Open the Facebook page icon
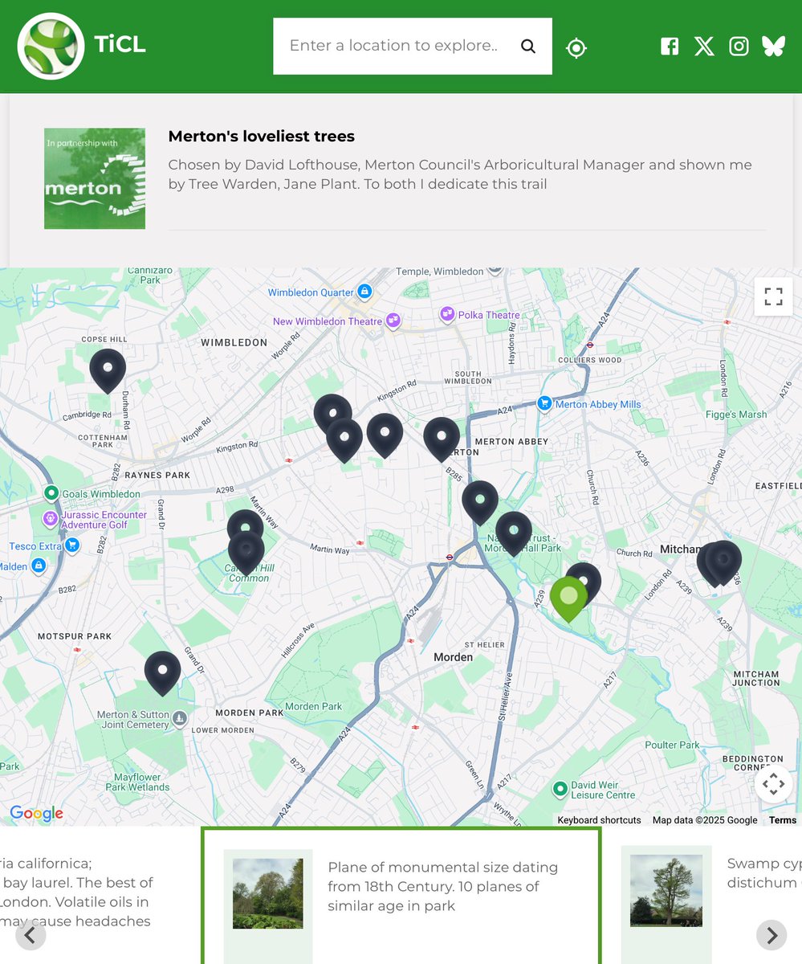 tap(670, 46)
